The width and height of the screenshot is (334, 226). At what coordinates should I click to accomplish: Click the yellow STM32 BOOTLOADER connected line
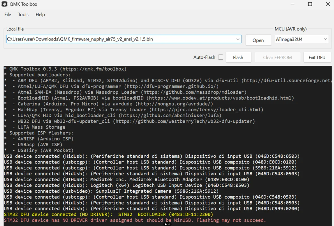108,214
